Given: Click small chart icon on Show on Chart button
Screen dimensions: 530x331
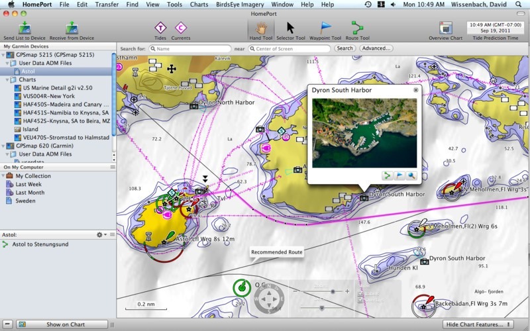Looking at the screenshot, I should coord(22,324).
